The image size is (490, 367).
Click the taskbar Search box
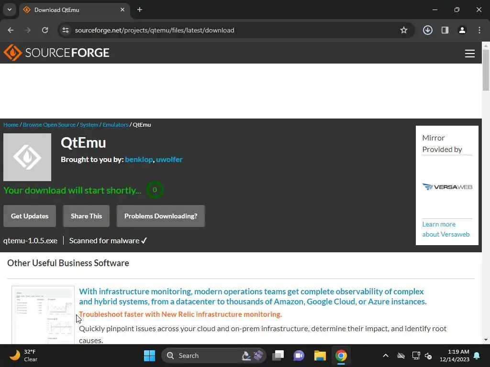click(214, 356)
